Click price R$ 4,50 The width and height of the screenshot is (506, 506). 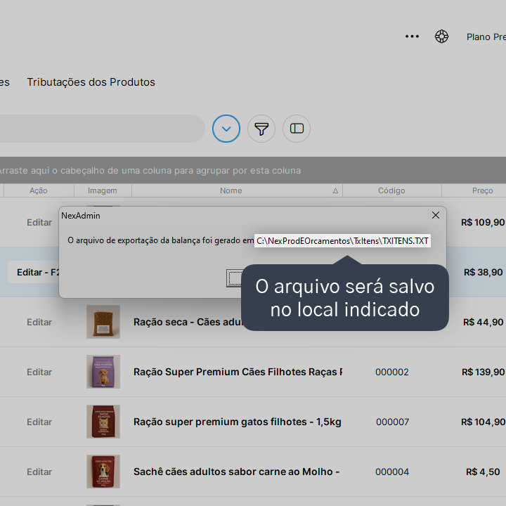pos(483,472)
